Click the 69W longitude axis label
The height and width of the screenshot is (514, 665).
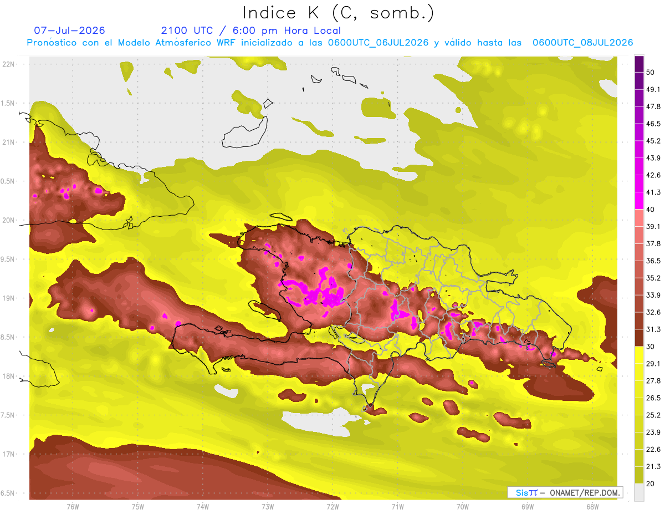(528, 506)
